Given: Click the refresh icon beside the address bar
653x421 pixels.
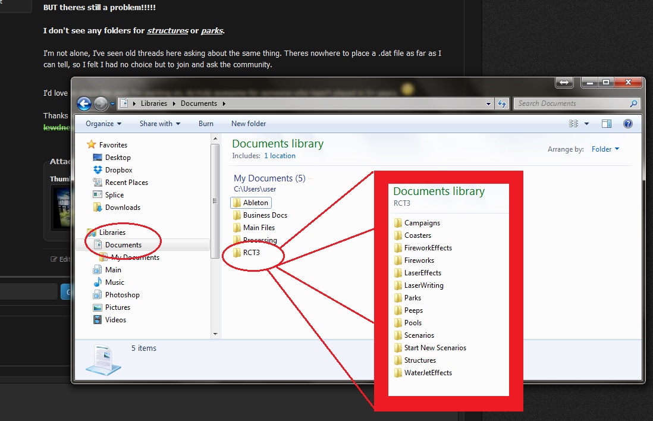Looking at the screenshot, I should [503, 103].
